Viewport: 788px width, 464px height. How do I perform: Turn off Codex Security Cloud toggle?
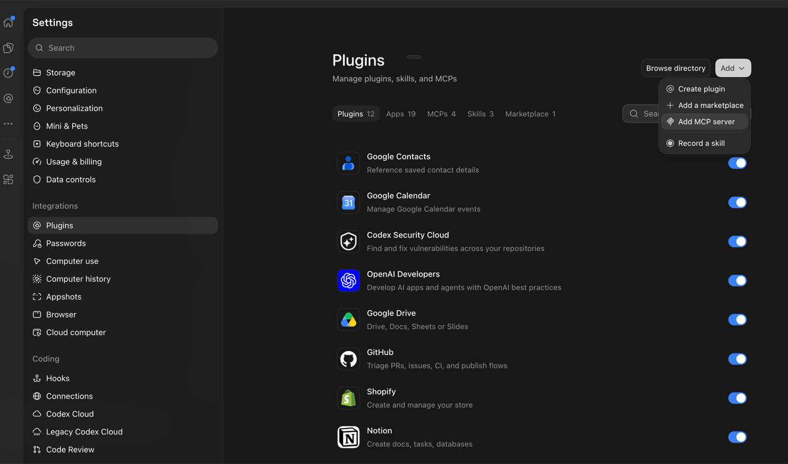[737, 242]
